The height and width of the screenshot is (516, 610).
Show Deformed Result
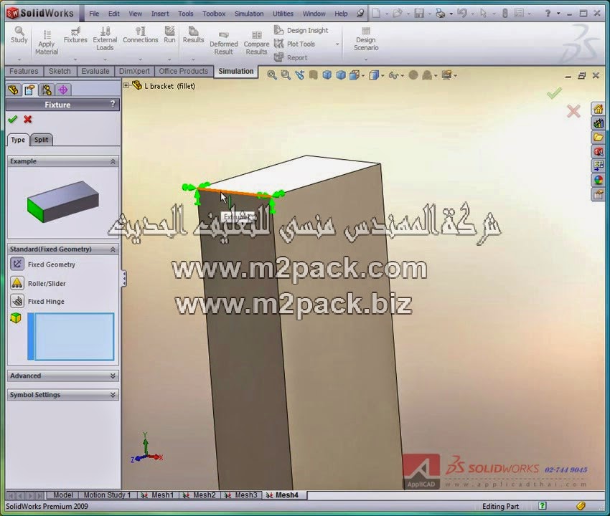(224, 43)
